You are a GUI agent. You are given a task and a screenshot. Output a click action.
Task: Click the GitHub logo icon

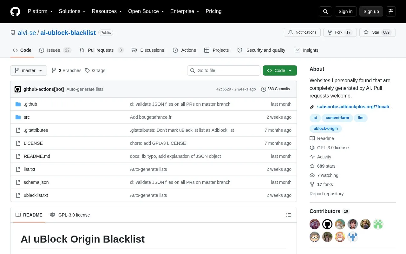[x=15, y=11]
